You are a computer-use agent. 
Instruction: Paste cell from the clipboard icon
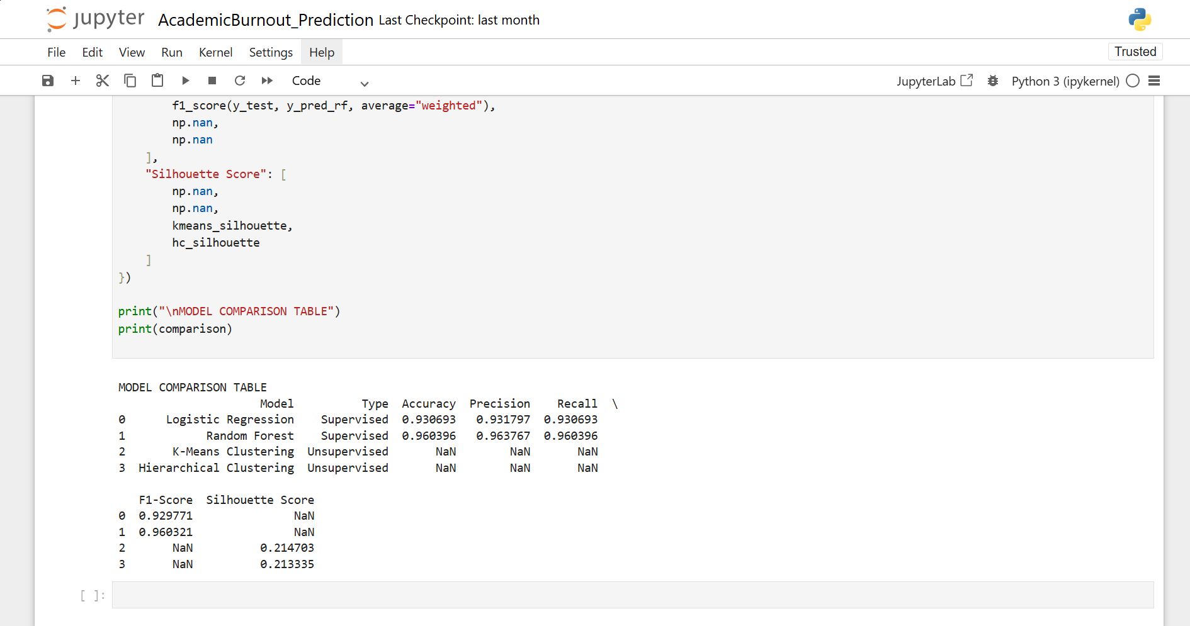(x=157, y=81)
